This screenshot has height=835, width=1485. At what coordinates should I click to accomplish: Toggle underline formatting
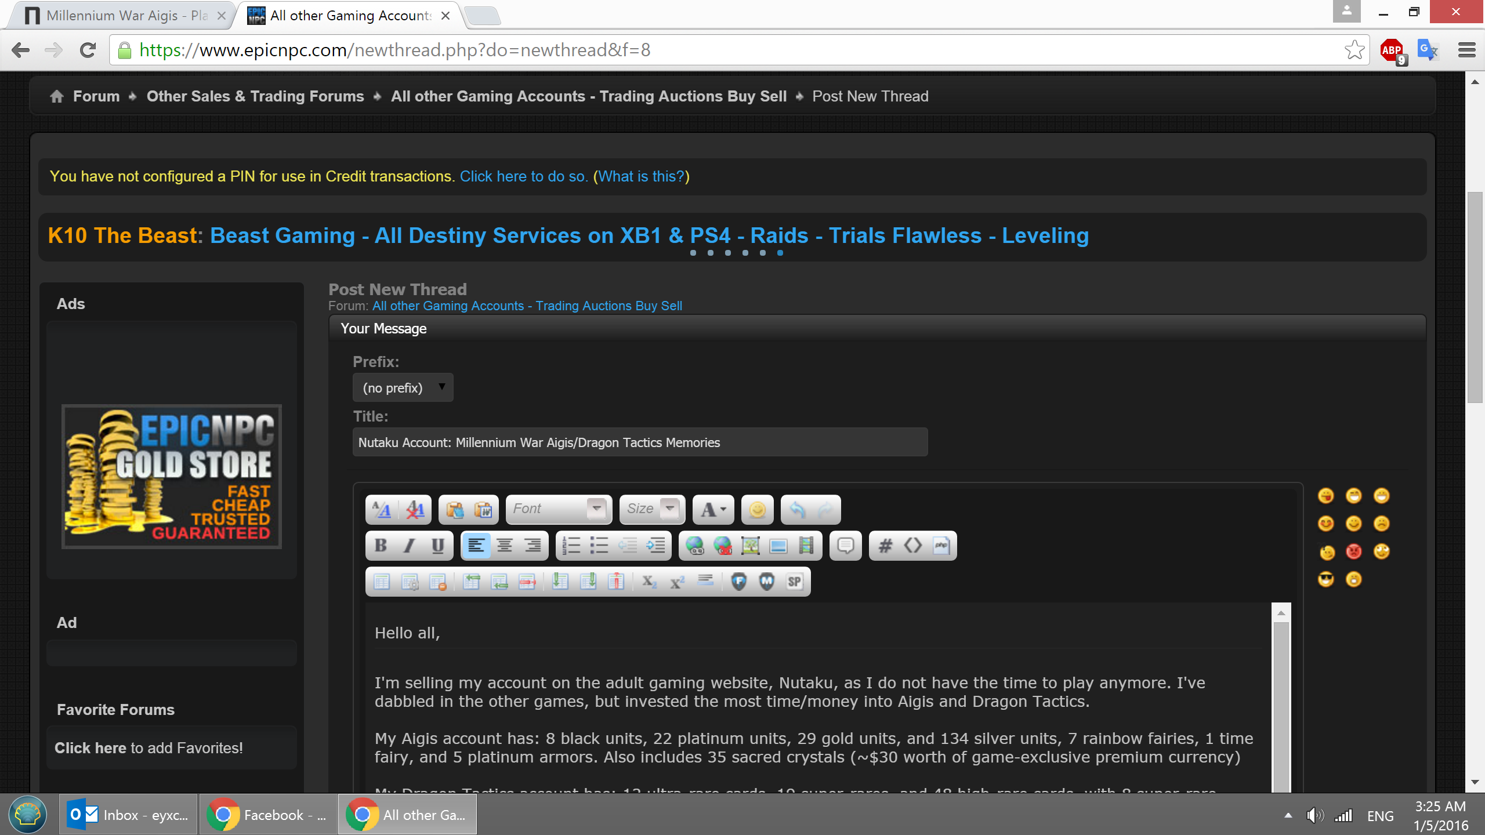(x=438, y=546)
